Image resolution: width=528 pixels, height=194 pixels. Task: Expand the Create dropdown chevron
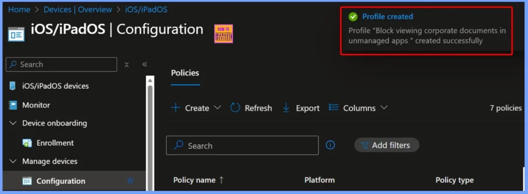(218, 108)
